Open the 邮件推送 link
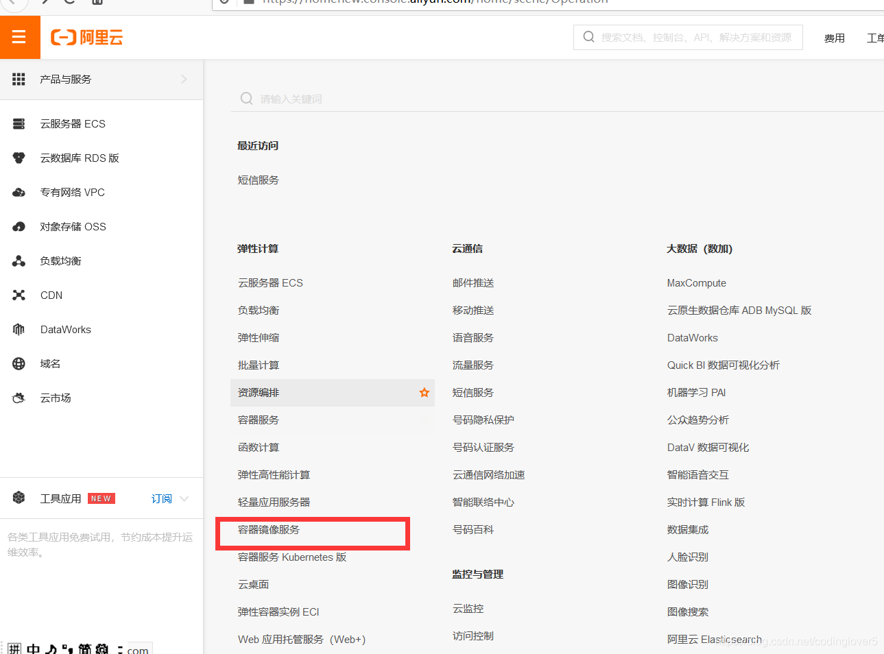 click(473, 283)
